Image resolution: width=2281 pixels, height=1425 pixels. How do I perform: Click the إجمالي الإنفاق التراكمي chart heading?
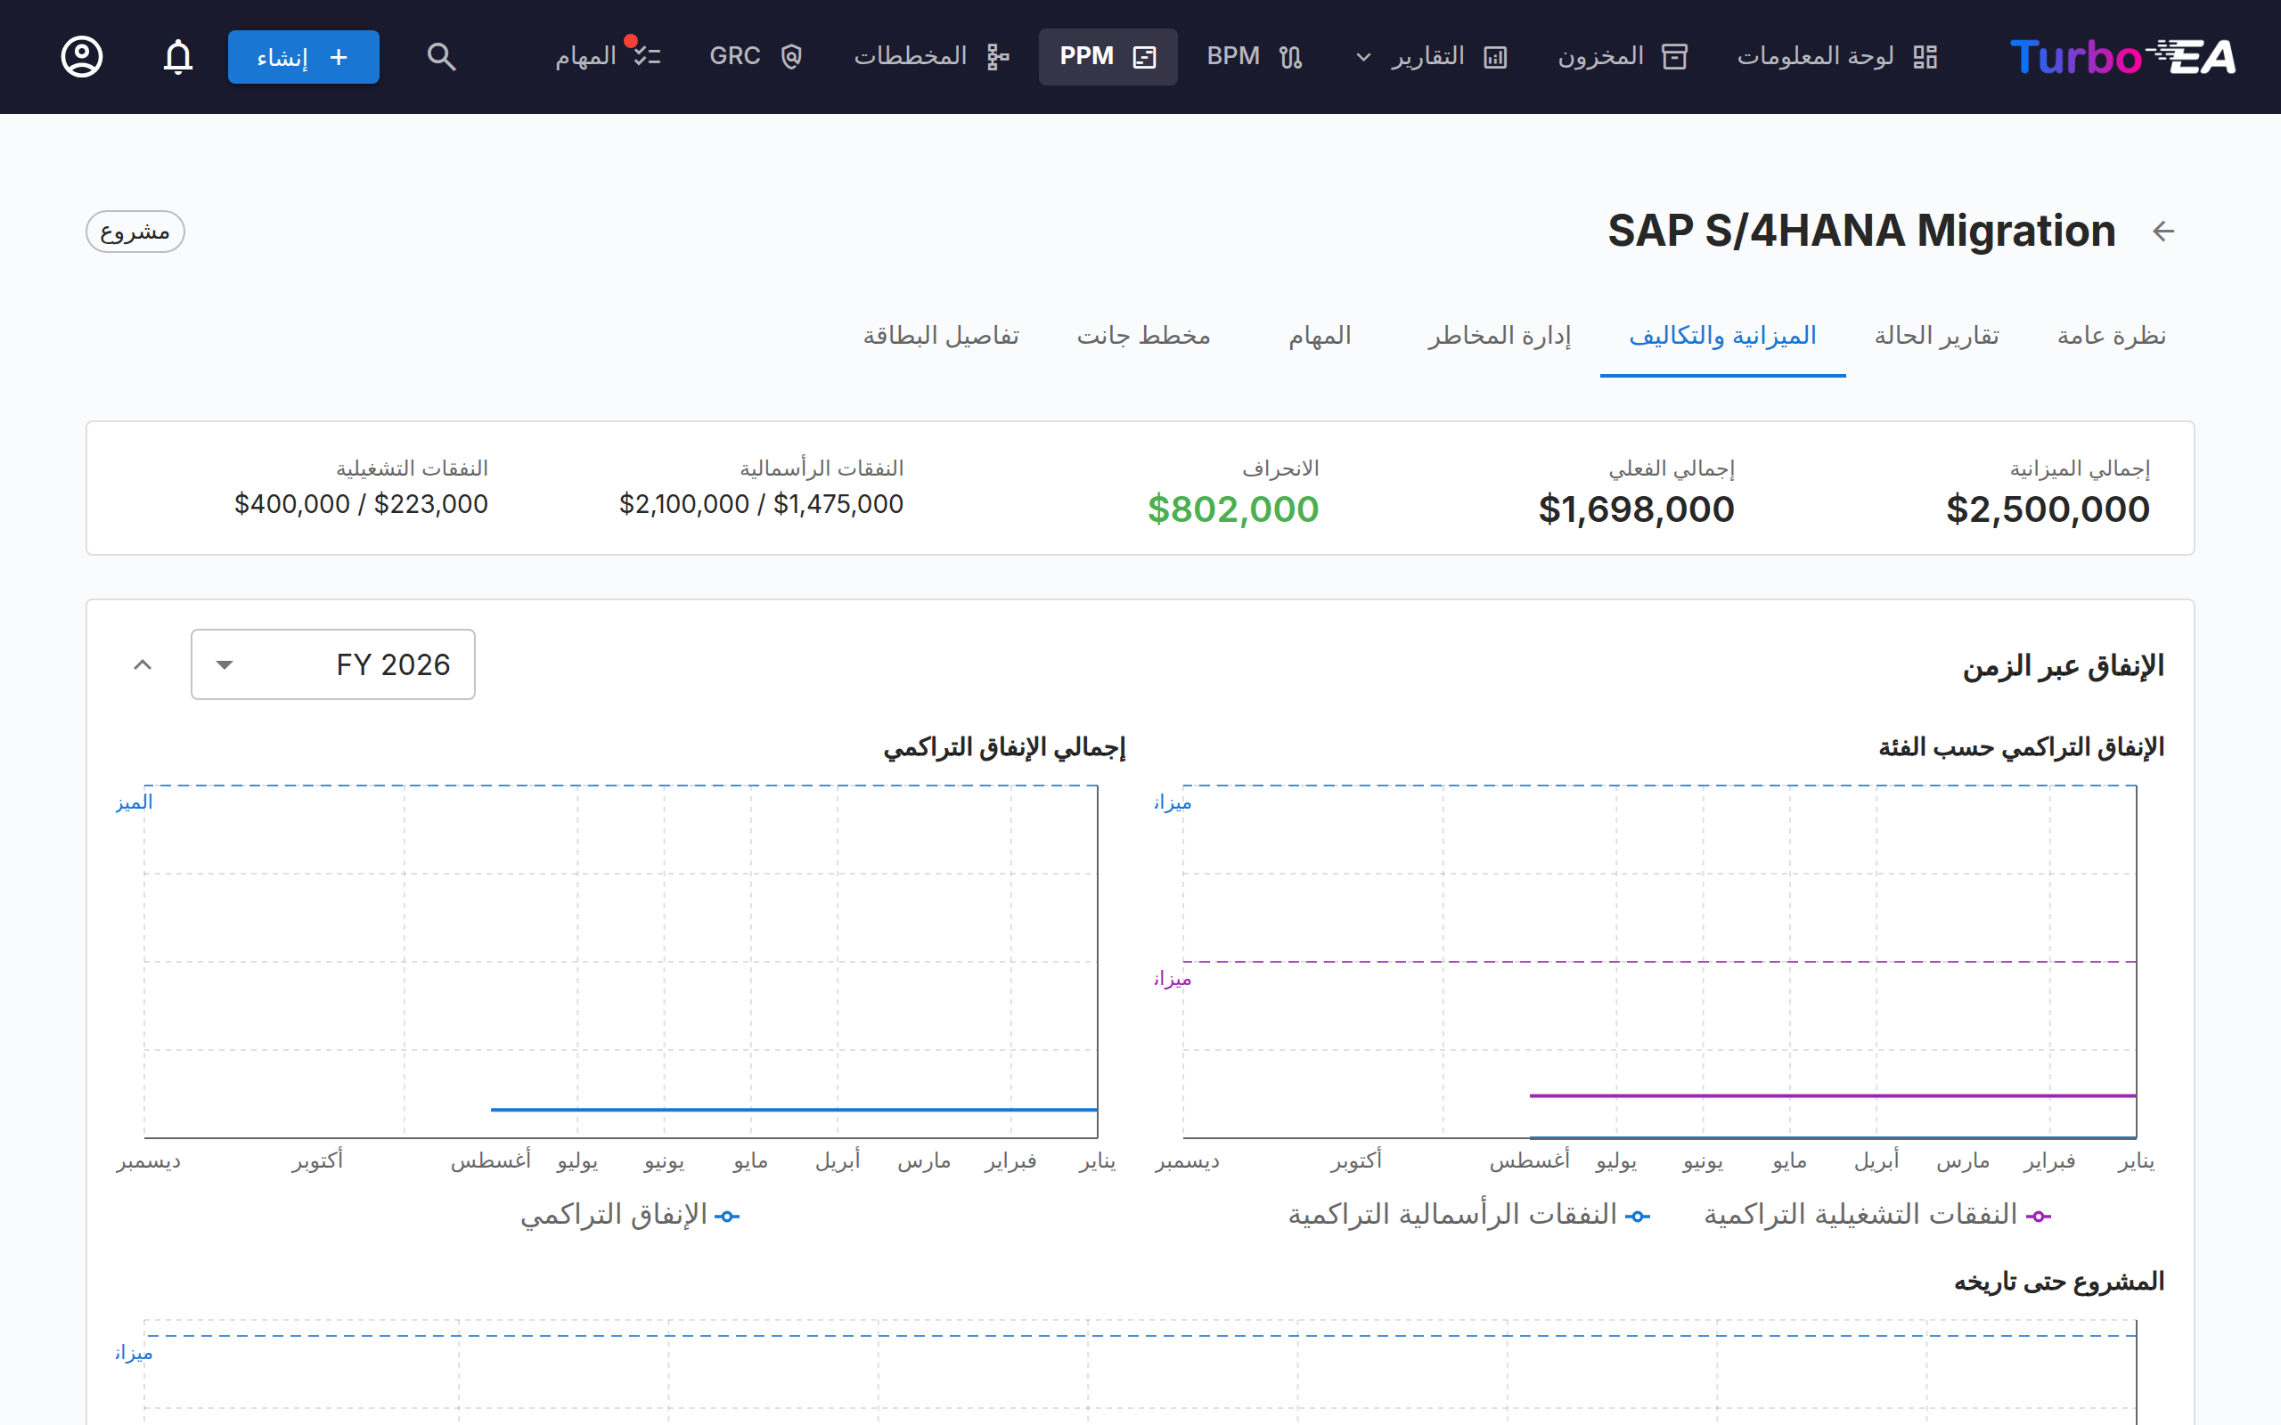click(x=1004, y=747)
